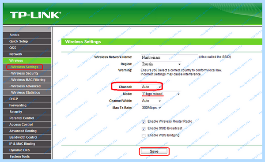Open the Advanced Routing menu item
Screen dimensions: 265x162
point(27,131)
